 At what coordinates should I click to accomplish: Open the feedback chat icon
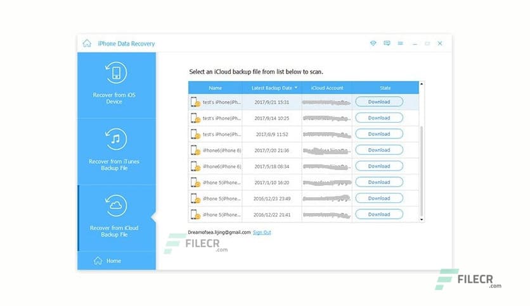click(x=387, y=43)
